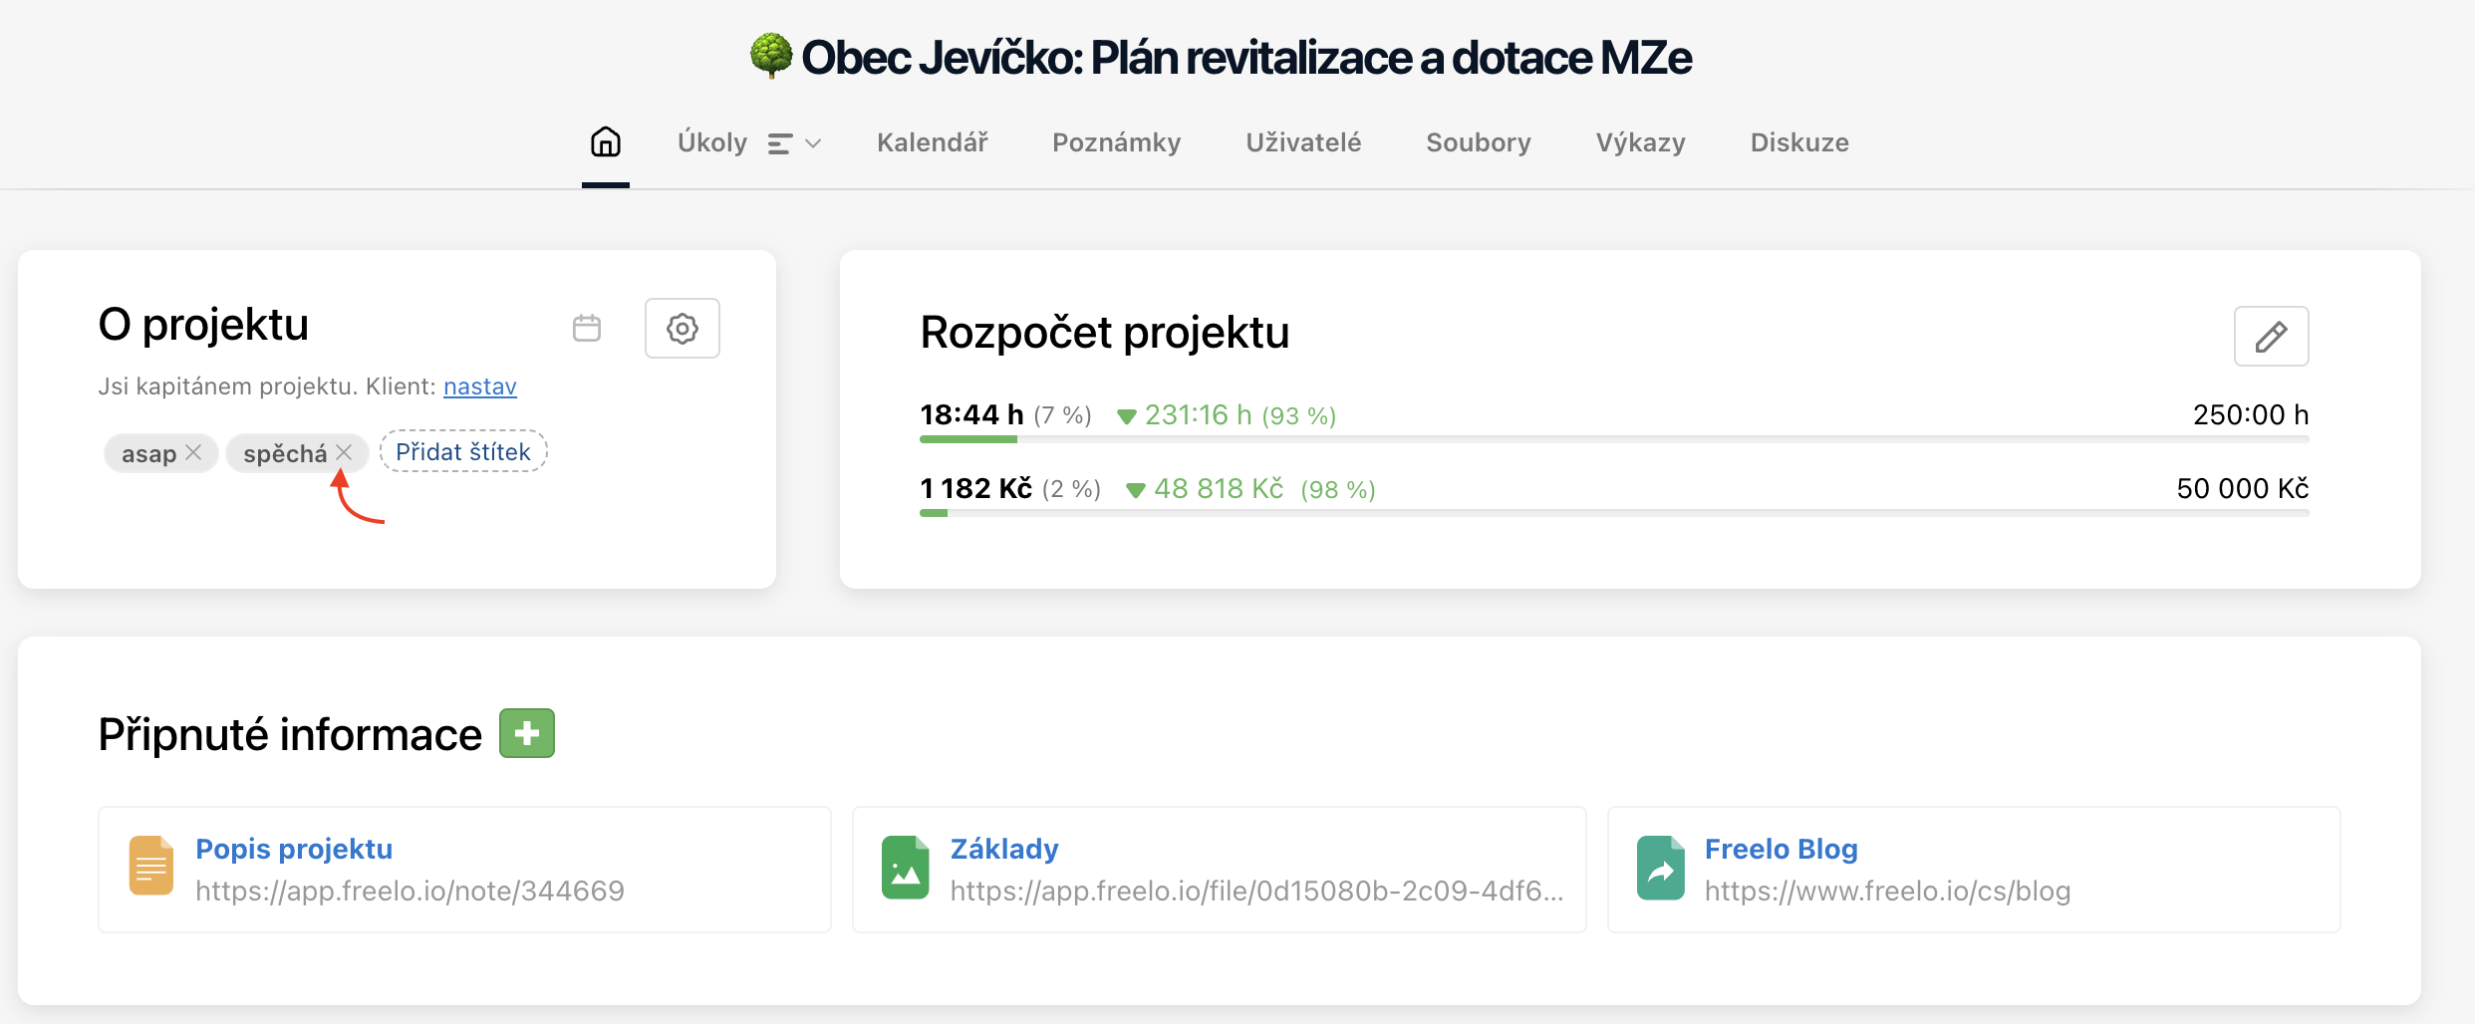Remove the spěchá label

(344, 452)
